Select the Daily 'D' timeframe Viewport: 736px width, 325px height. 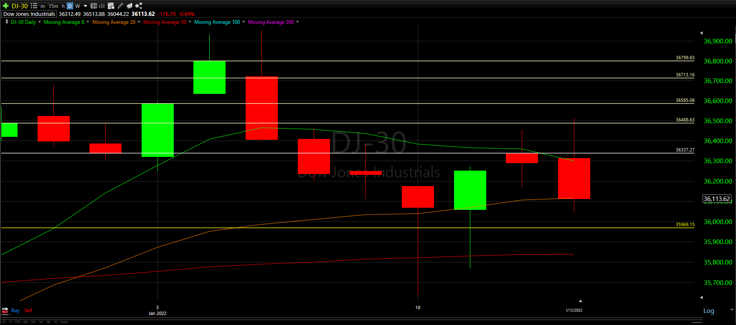(70, 6)
